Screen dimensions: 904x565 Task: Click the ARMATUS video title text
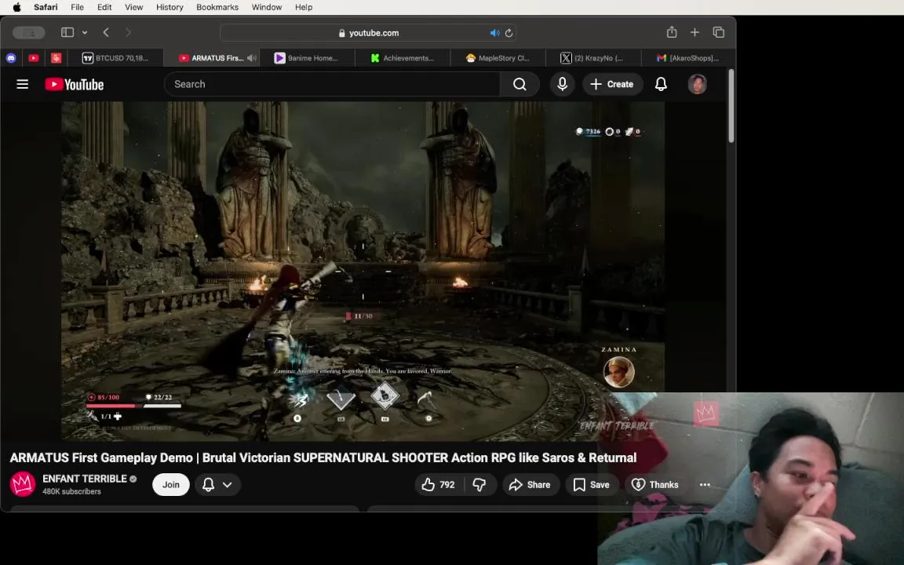[x=323, y=457]
